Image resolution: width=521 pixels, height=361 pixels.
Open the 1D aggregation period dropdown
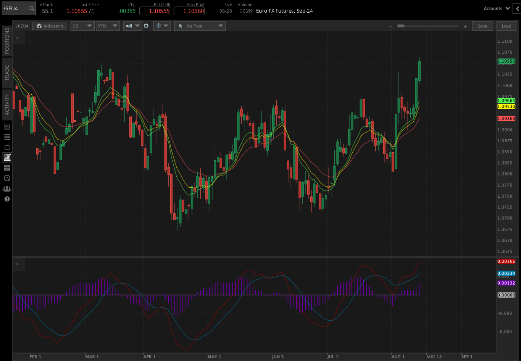point(82,26)
